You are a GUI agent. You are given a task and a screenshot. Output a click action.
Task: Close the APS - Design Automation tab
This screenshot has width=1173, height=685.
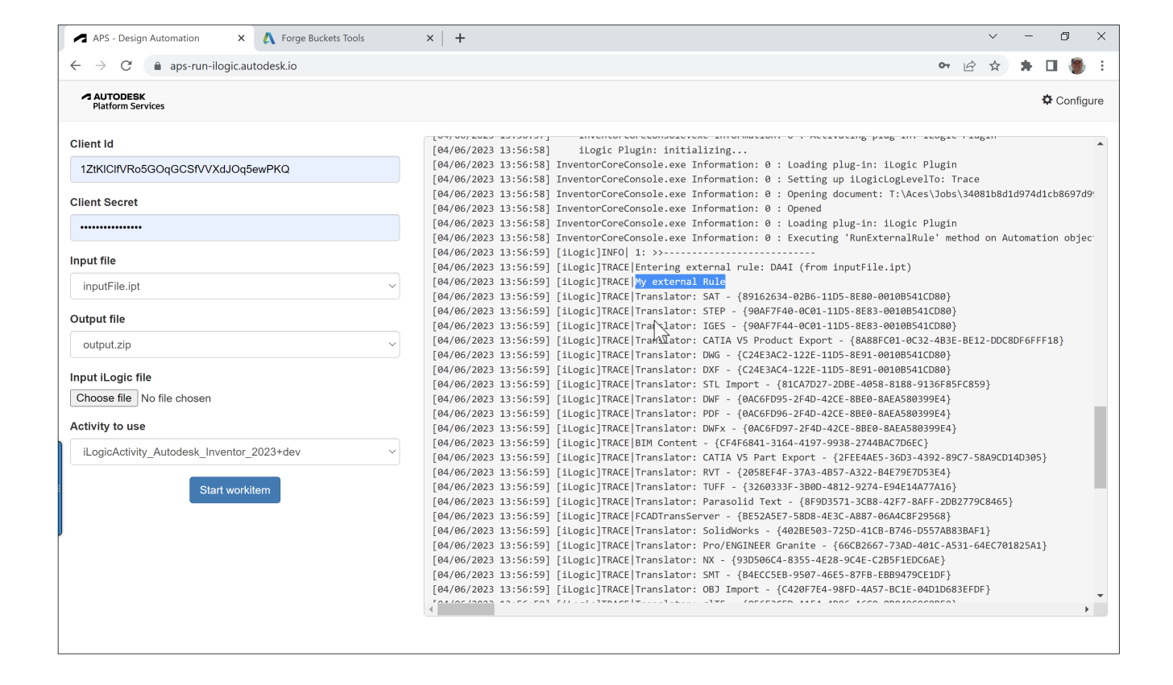tap(241, 38)
